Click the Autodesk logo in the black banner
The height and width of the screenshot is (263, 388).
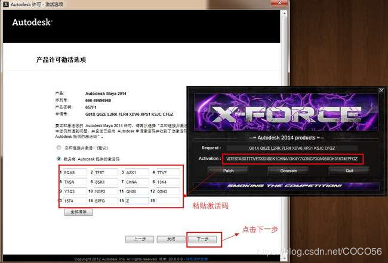(32, 22)
